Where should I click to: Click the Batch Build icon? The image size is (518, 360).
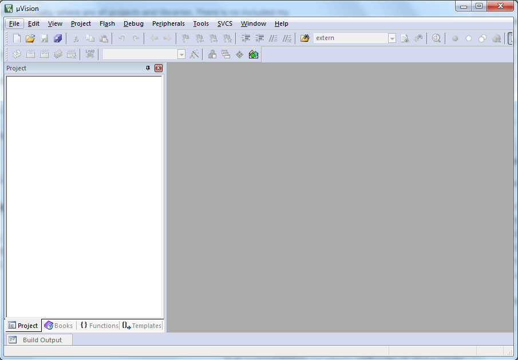(58, 54)
